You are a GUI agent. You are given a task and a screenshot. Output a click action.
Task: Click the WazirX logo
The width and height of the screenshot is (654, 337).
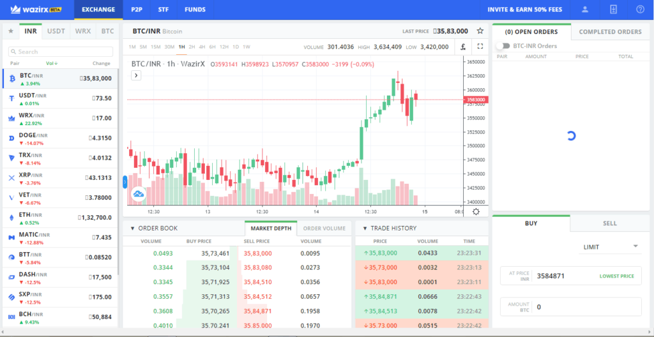tap(36, 10)
